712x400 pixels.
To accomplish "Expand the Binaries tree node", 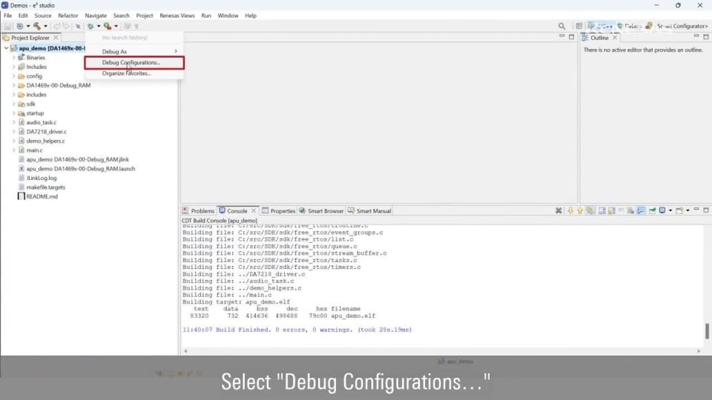I will pyautogui.click(x=13, y=58).
